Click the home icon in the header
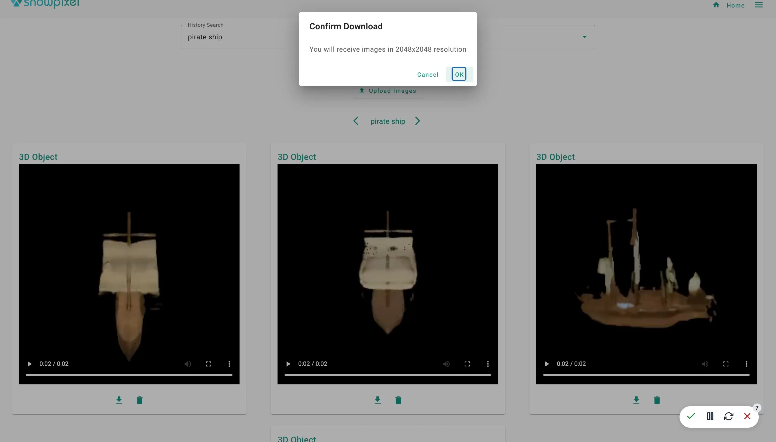The width and height of the screenshot is (776, 442). pos(716,5)
